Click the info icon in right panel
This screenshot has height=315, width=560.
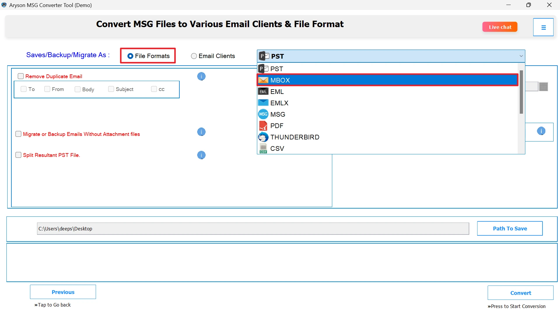coord(541,131)
